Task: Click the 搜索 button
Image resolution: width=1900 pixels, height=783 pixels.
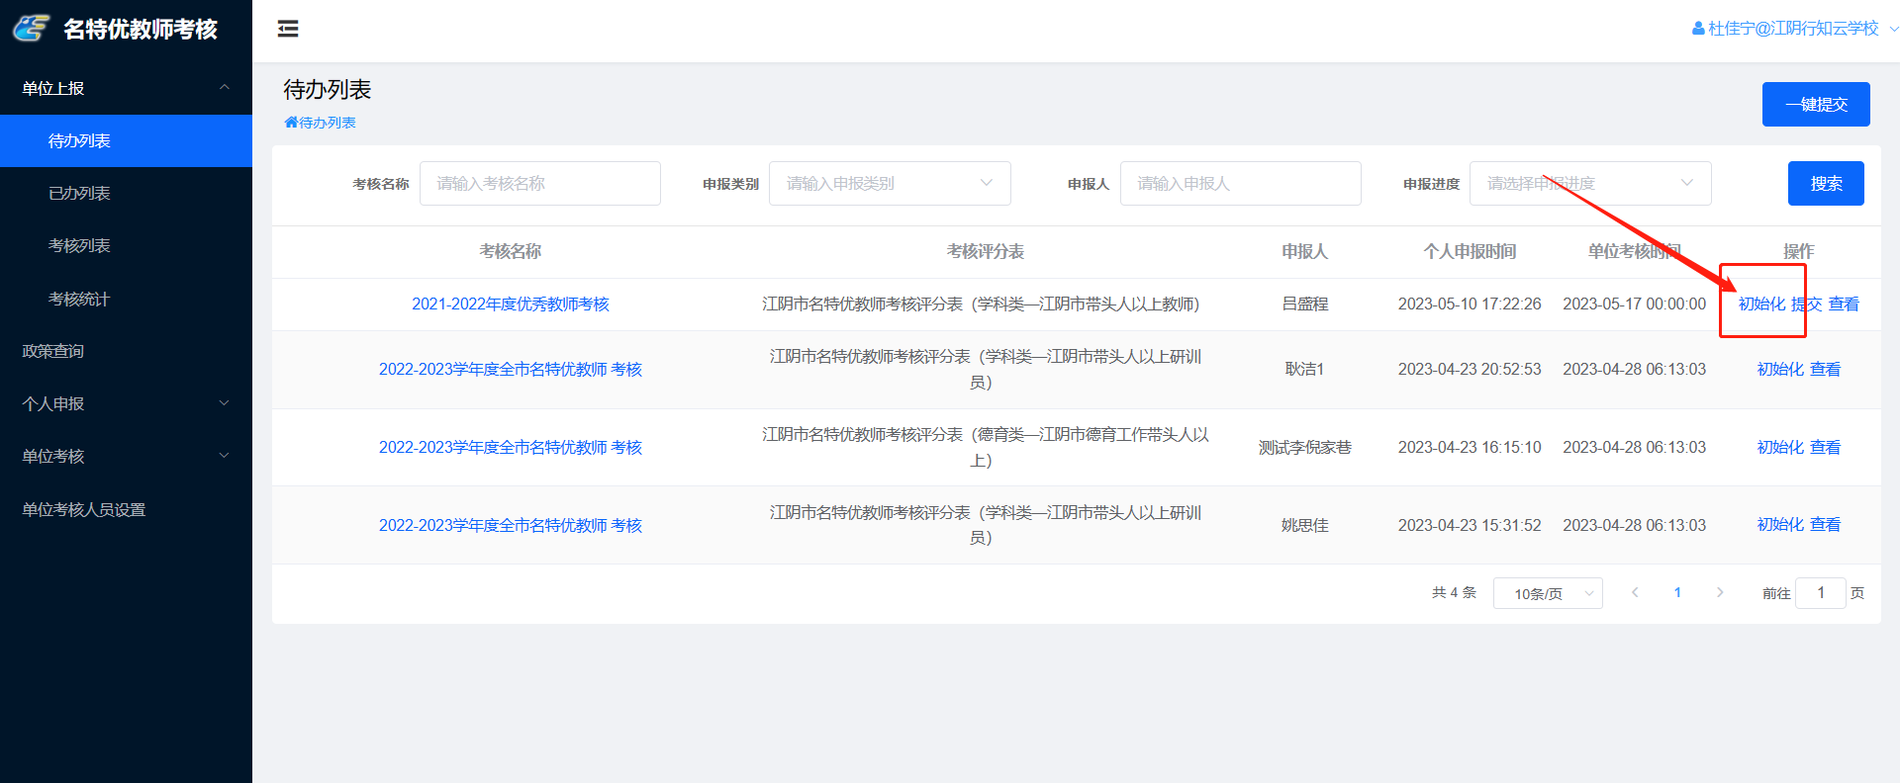Action: (x=1825, y=183)
